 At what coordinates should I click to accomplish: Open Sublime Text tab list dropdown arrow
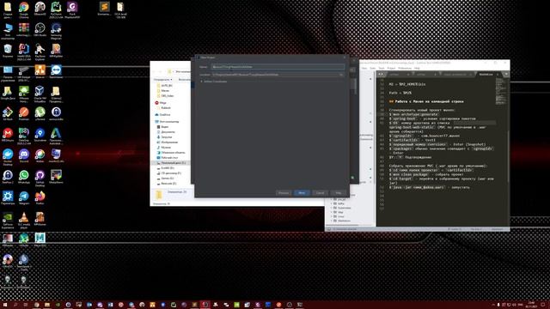tap(505, 75)
